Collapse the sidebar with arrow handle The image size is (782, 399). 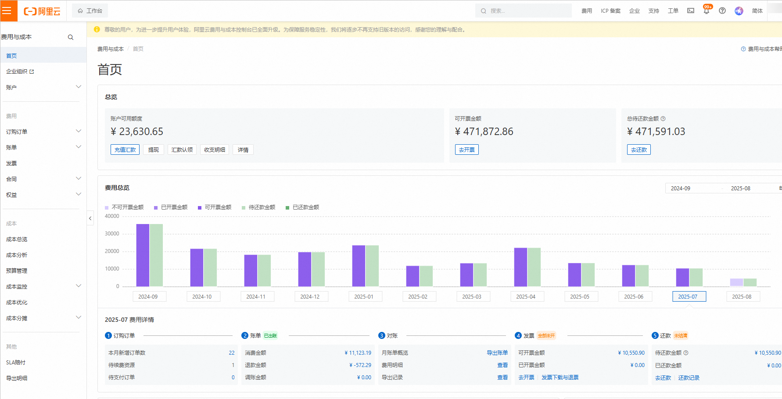pyautogui.click(x=90, y=218)
